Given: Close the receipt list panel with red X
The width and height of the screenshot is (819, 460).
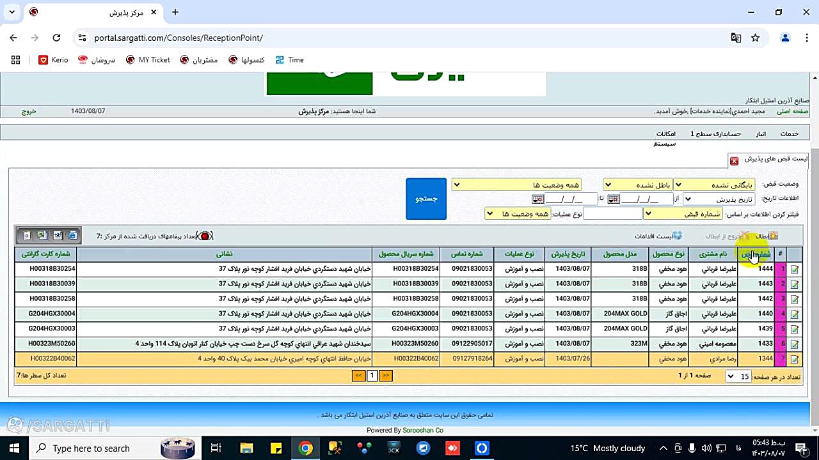Looking at the screenshot, I should click(734, 160).
